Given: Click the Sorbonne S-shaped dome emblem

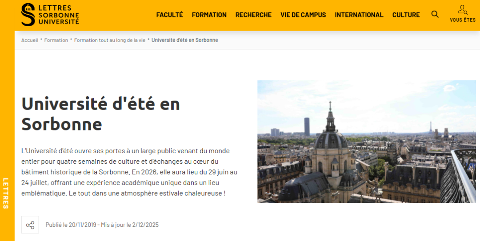Looking at the screenshot, I should coord(28,15).
